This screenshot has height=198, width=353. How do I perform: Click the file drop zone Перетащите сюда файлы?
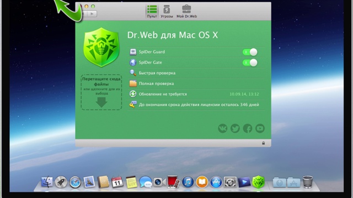click(x=101, y=92)
